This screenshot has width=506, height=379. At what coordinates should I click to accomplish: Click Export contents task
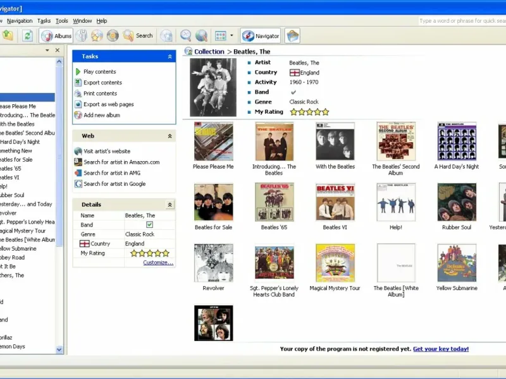102,83
